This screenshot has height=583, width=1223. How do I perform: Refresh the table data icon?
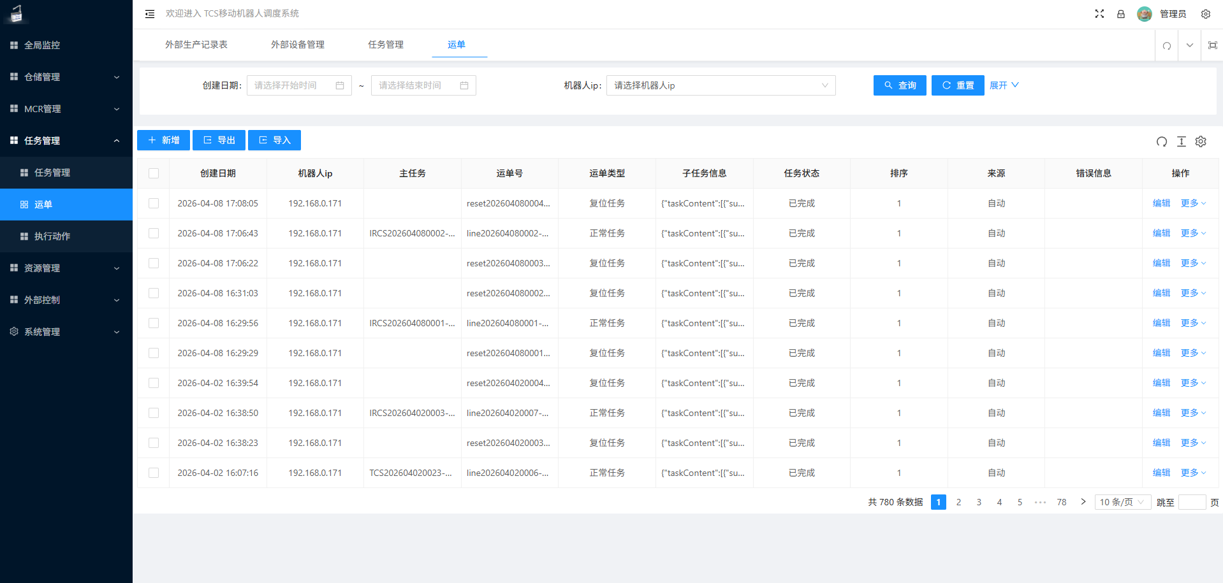coord(1162,141)
